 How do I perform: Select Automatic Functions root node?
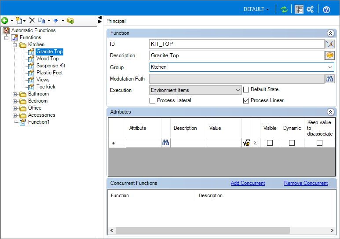tap(33, 30)
